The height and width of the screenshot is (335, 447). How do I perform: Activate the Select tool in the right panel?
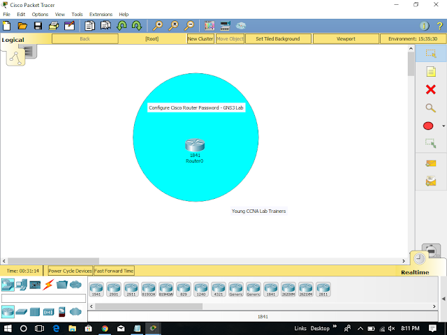point(431,53)
